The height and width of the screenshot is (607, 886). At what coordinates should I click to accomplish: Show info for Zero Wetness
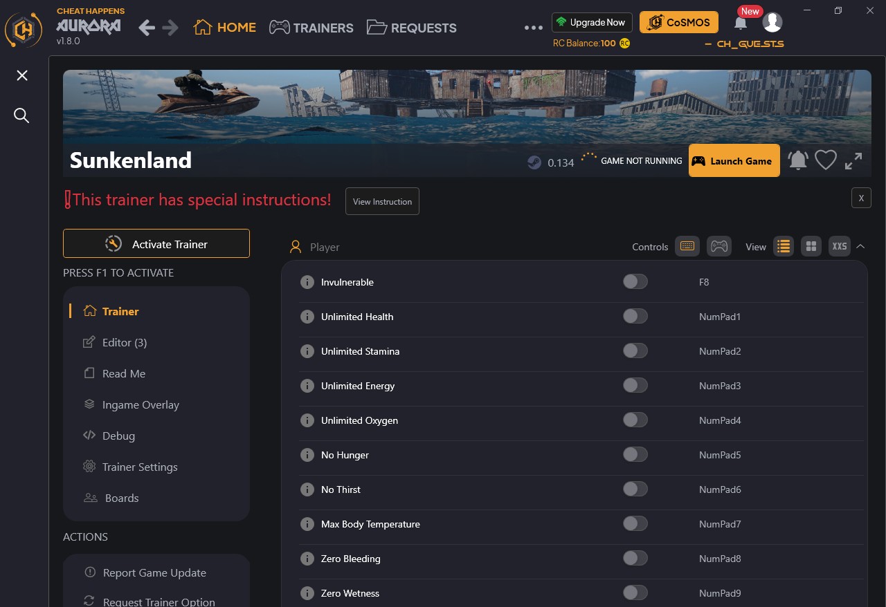(x=307, y=593)
